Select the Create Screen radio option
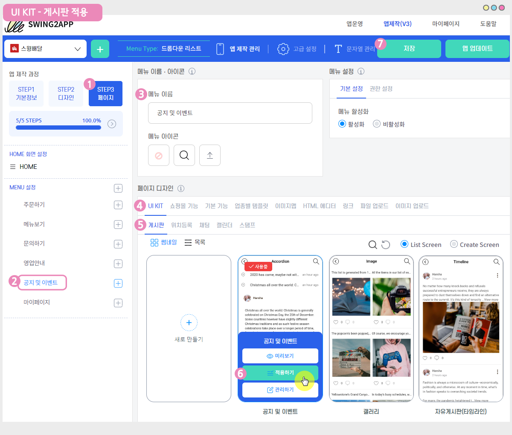This screenshot has height=435, width=512. (x=454, y=244)
